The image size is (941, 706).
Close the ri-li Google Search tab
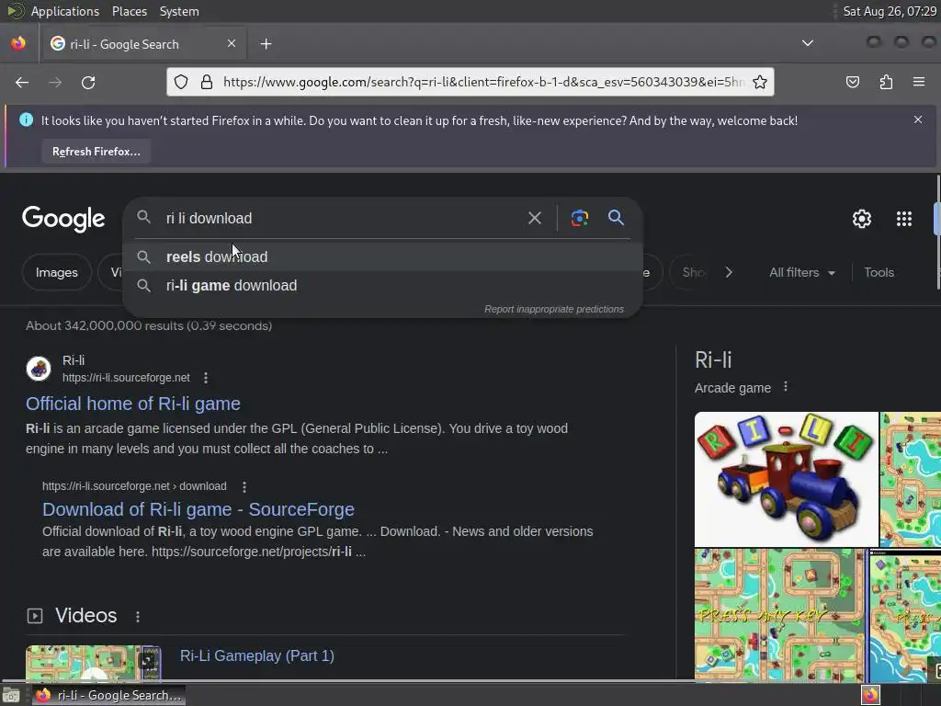pyautogui.click(x=232, y=43)
